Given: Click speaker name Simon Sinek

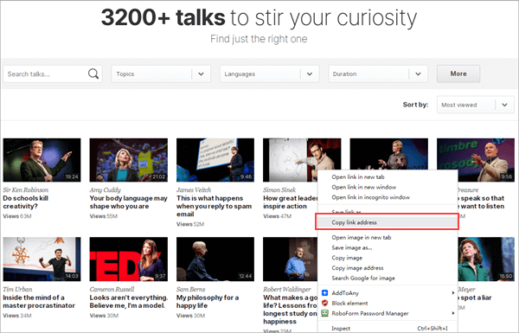Looking at the screenshot, I should [279, 189].
